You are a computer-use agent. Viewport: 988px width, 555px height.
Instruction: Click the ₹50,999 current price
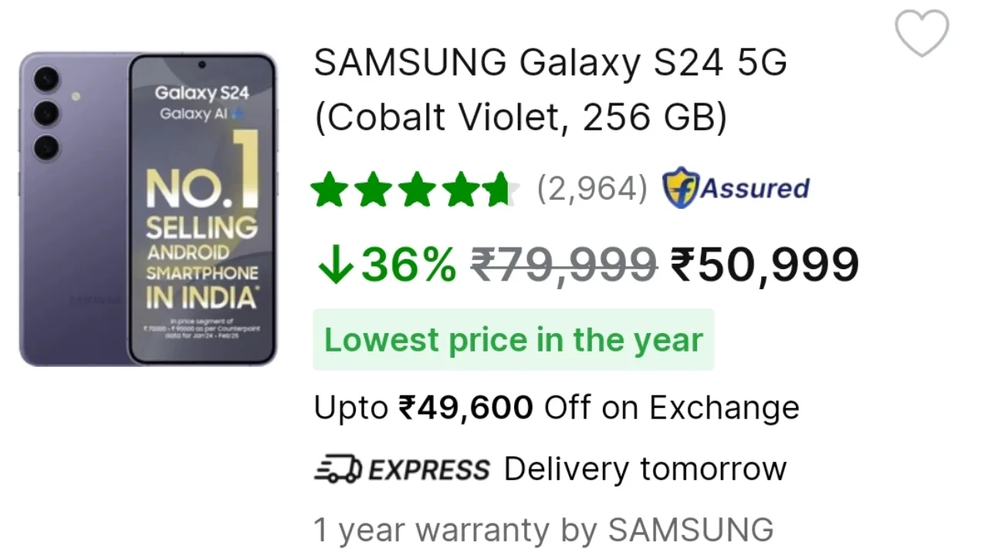point(764,265)
